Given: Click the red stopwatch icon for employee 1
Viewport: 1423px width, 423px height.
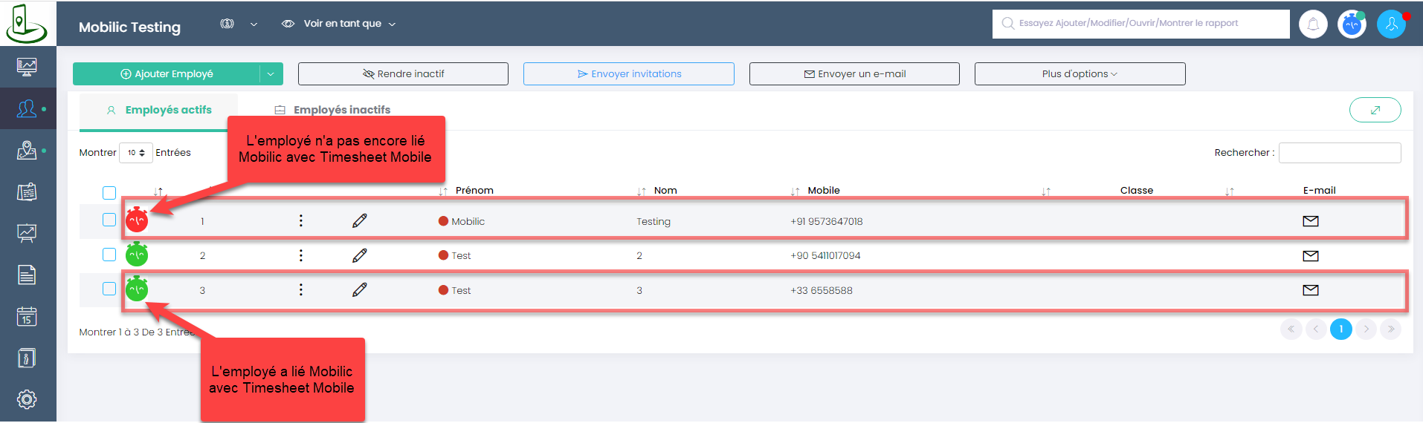Looking at the screenshot, I should 137,220.
